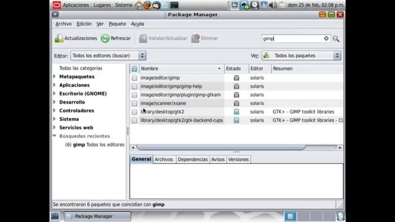Viewport: 395px width, 222px height.
Task: Open the Editor publishers dropdown
Action: click(x=109, y=55)
